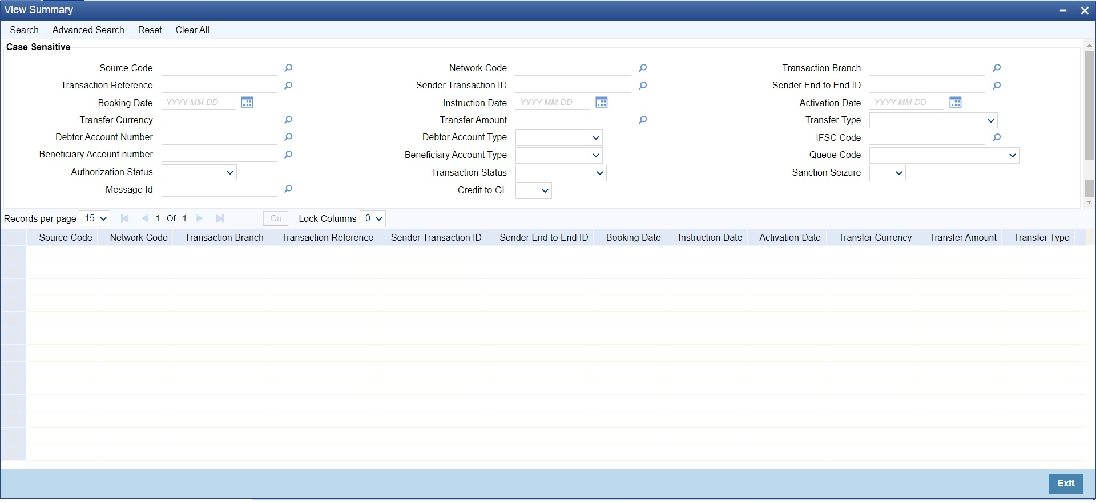Sort by Transfer Type column header
The image size is (1096, 503).
coord(1042,237)
